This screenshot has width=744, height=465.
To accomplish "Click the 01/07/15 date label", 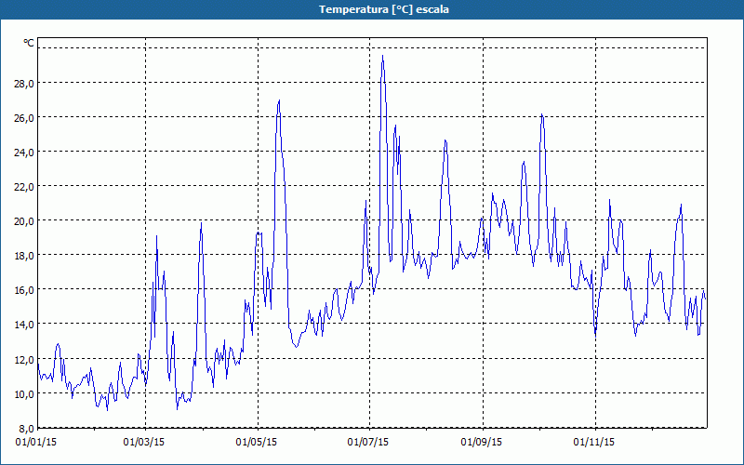I will coord(367,443).
